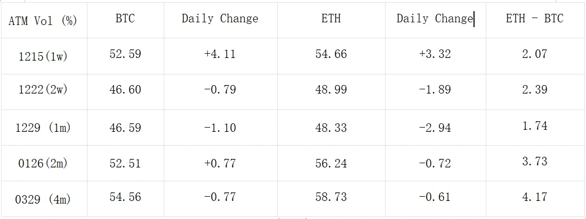Click the BTC value 52.59 cell
The image size is (586, 219).
(x=125, y=54)
